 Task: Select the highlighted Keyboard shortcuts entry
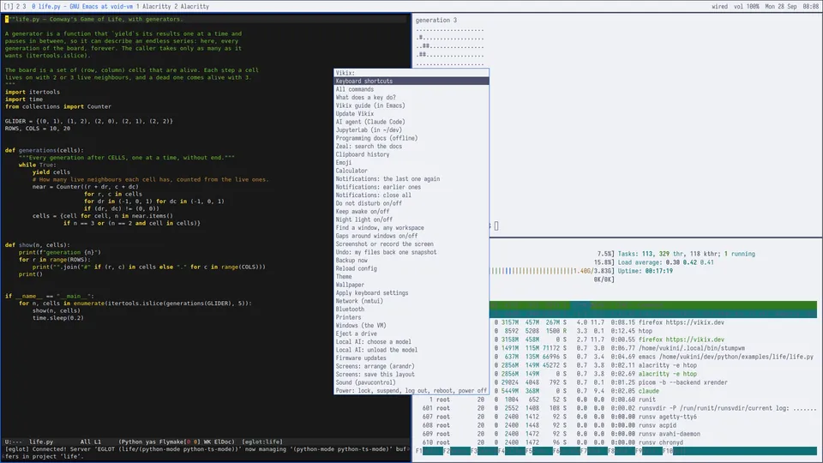tap(411, 81)
